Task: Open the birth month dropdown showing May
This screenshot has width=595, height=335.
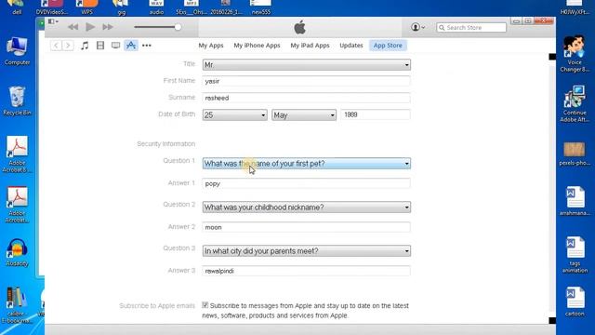Action: [304, 115]
